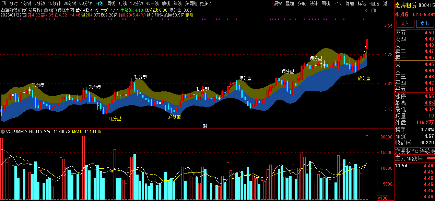Viewport: 435px width, 201px height.
Task: Click the 卖出 sell button
Action: tap(425, 23)
